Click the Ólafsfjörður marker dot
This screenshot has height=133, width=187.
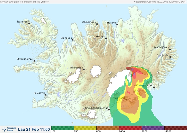pyautogui.click(x=97, y=24)
